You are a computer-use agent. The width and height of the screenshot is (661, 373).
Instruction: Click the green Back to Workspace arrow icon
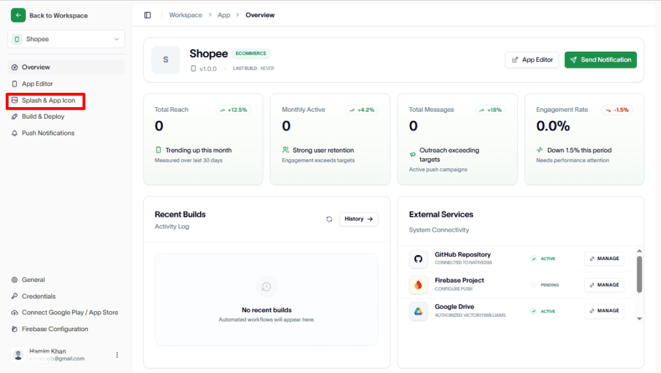coord(18,15)
